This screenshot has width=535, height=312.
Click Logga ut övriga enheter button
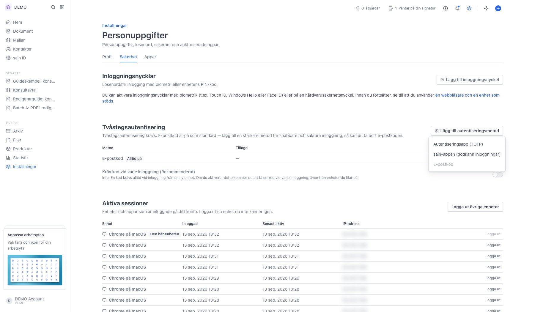(475, 207)
